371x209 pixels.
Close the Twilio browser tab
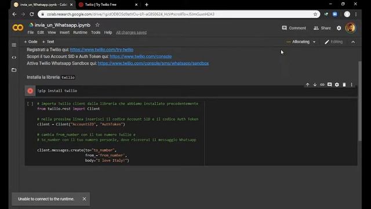click(x=136, y=5)
